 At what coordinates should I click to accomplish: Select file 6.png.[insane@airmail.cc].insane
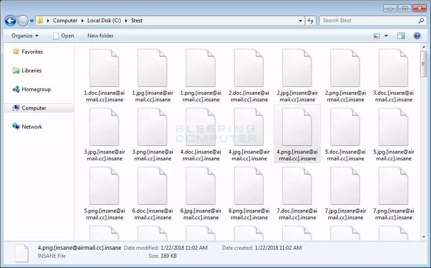point(249,193)
